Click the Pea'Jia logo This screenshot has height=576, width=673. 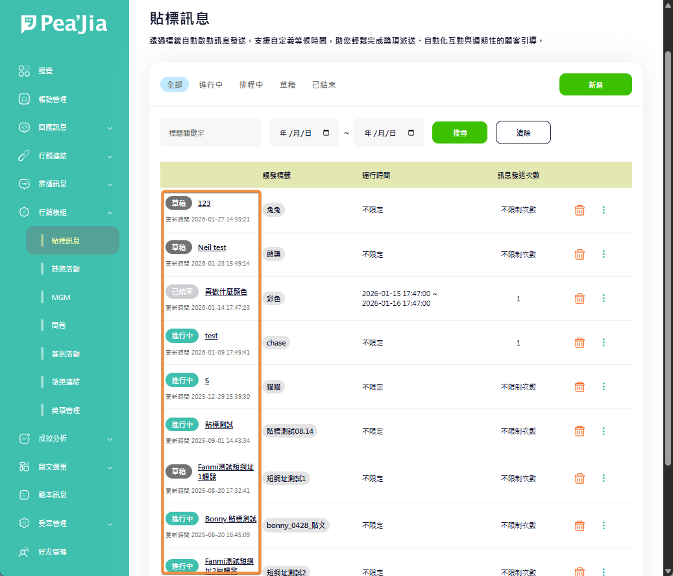(64, 24)
